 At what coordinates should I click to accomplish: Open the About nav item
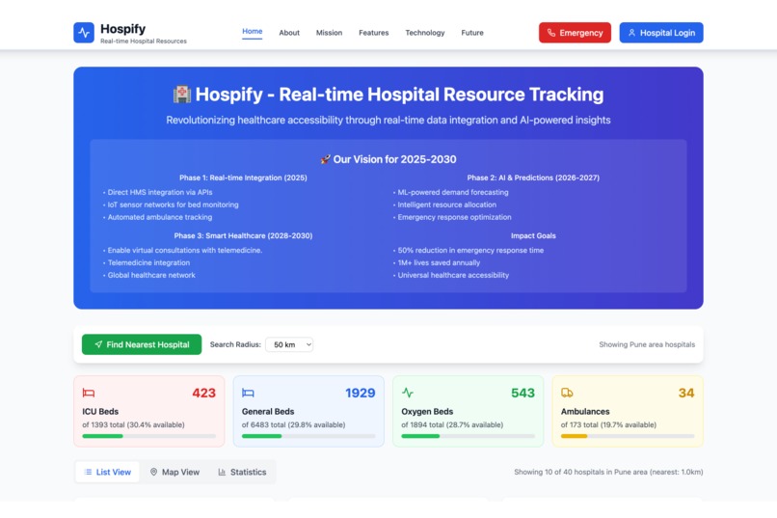289,33
